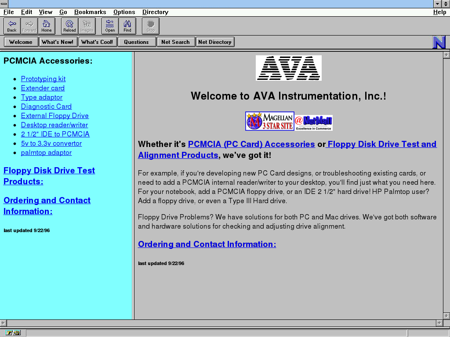450x337 pixels.
Task: Click the Home toolbar icon
Action: point(47,26)
